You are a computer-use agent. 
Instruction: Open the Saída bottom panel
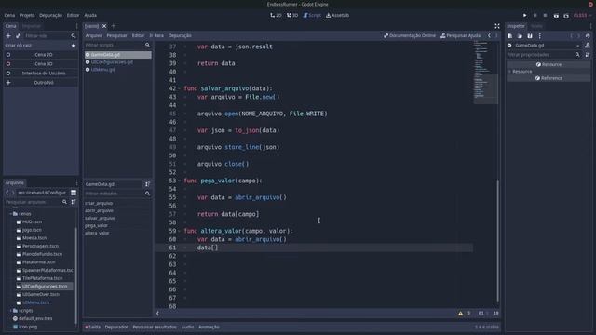tap(93, 327)
